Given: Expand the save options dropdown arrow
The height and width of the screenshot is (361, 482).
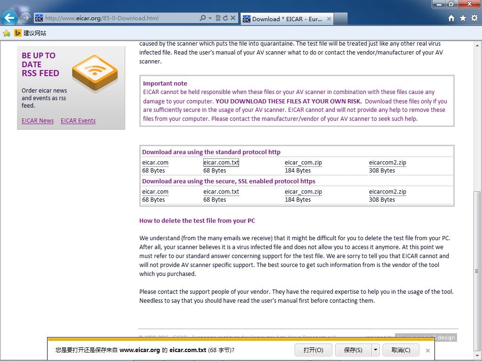Looking at the screenshot, I should (376, 350).
